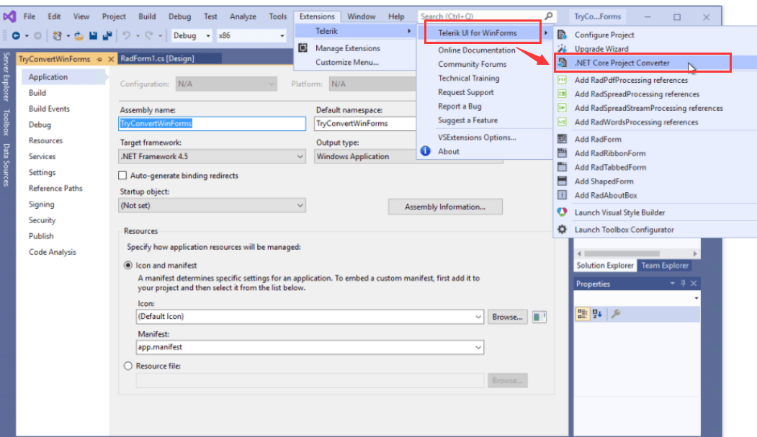
Task: Click the Launch Toolbox Configurator gear icon
Action: (562, 230)
